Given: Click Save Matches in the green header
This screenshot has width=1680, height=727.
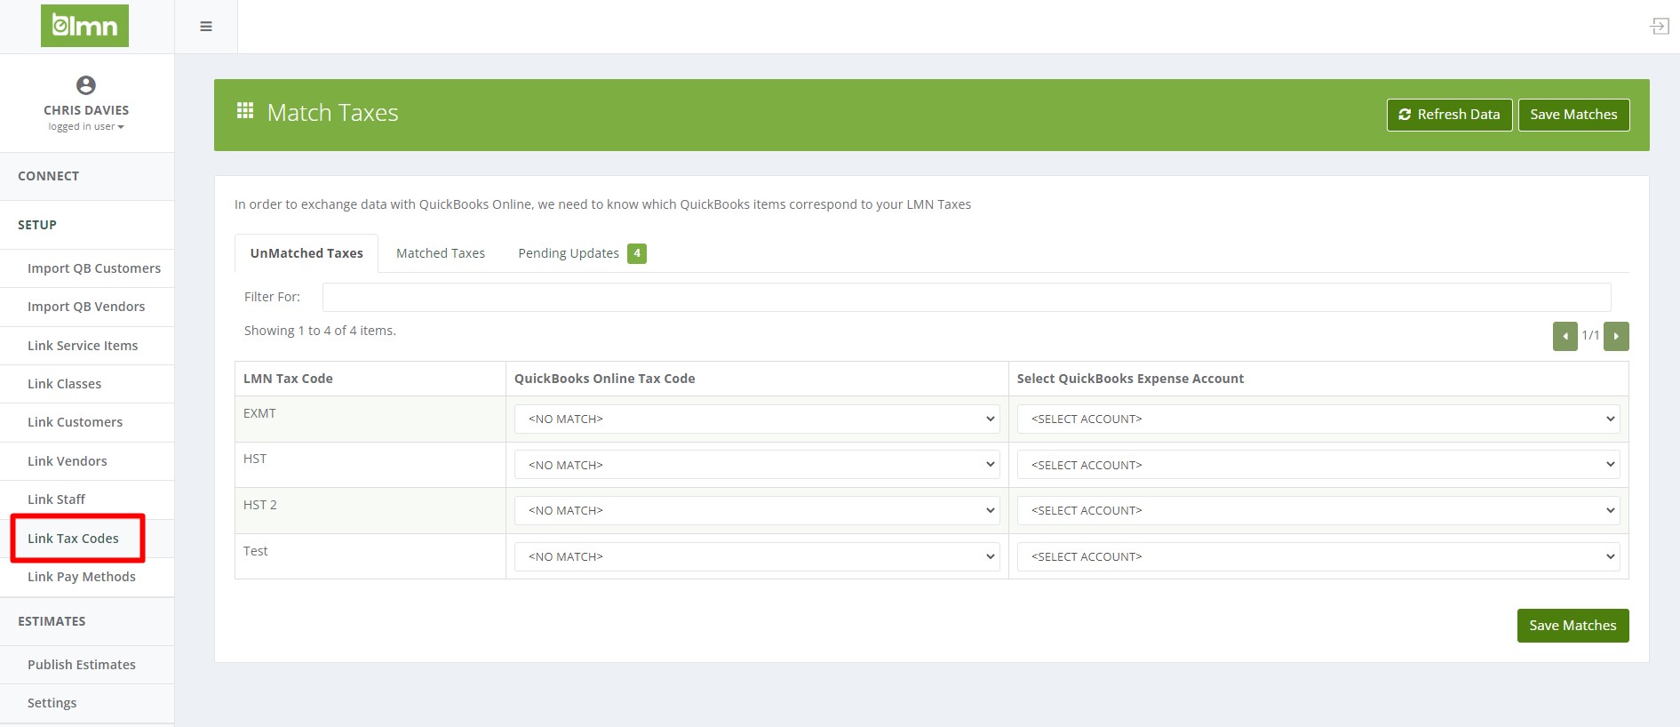Looking at the screenshot, I should pos(1573,115).
